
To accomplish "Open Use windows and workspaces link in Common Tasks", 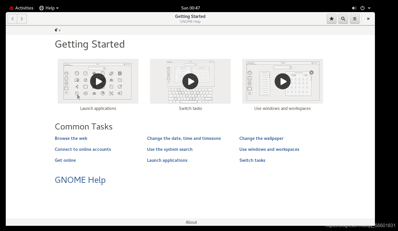I will click(x=269, y=149).
